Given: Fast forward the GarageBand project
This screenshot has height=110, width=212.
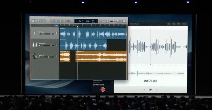Looking at the screenshot, I should [x=56, y=21].
